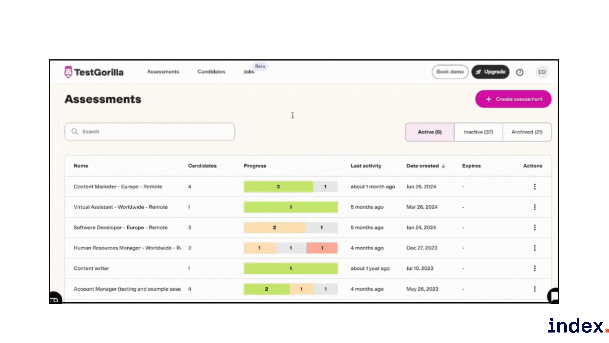This screenshot has width=609, height=343.
Task: Click the Book demo button
Action: click(450, 72)
